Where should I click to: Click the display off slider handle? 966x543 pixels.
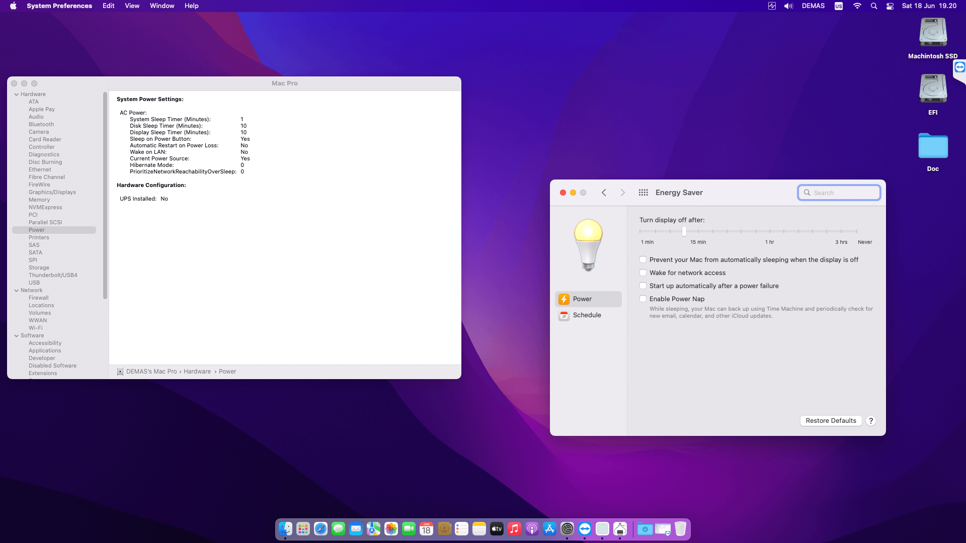[684, 231]
